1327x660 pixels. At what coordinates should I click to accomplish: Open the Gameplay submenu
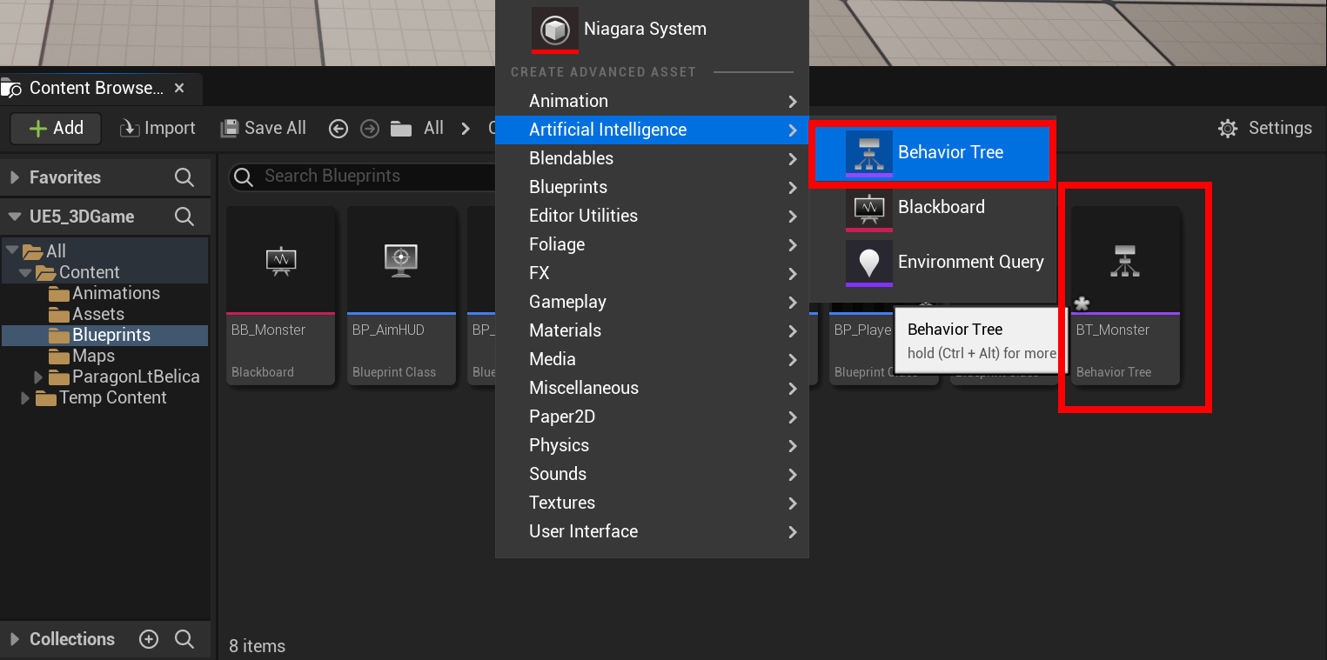point(652,302)
